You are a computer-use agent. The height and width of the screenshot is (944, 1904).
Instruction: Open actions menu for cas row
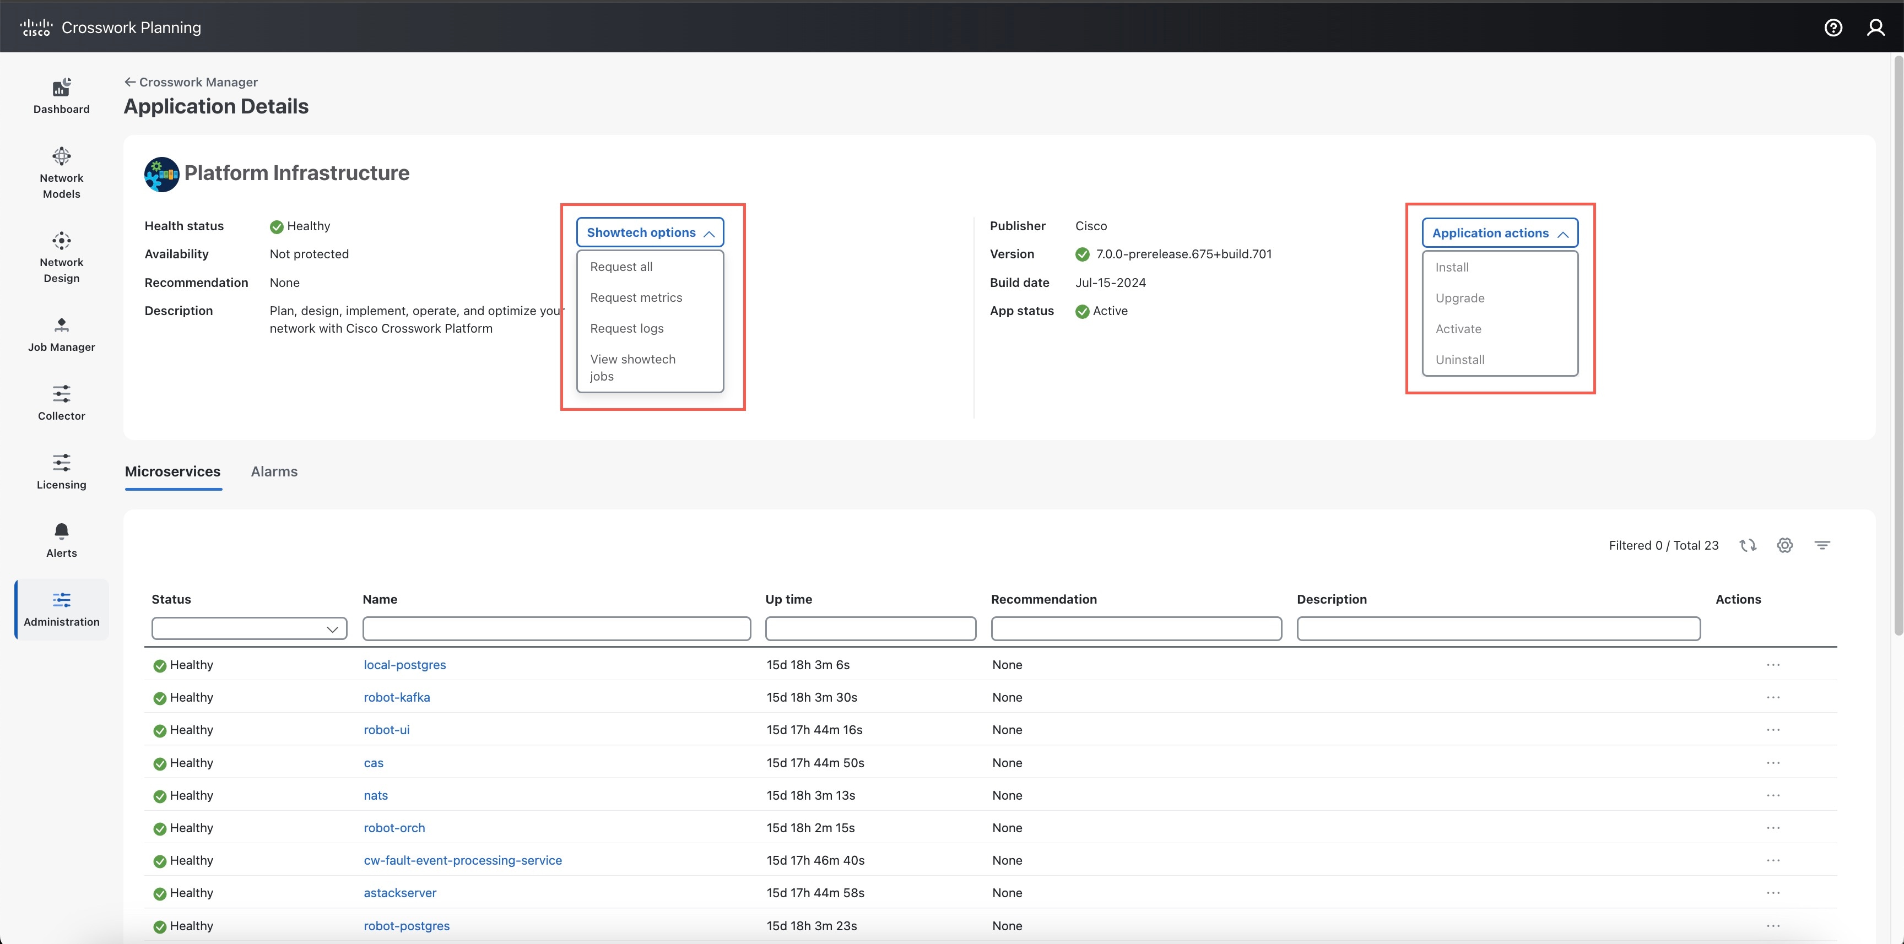[x=1773, y=763]
